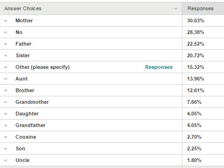This screenshot has height=168, width=224.
Task: Open the arrow menu next to Brother
Action: [x=6, y=91]
